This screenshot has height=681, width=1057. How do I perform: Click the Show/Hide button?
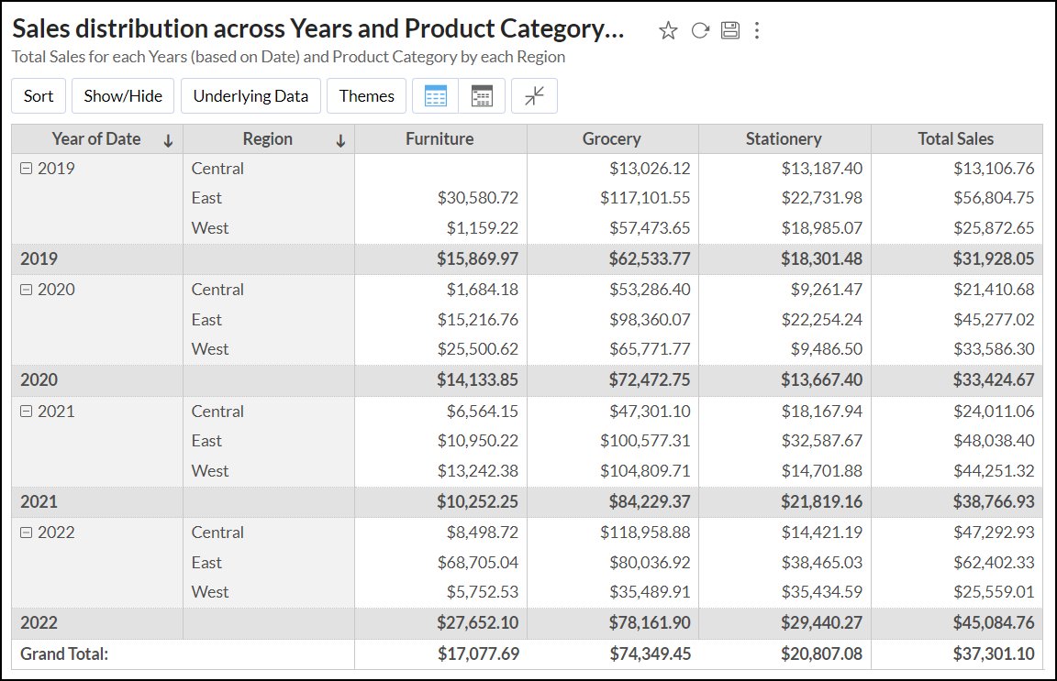pyautogui.click(x=123, y=96)
